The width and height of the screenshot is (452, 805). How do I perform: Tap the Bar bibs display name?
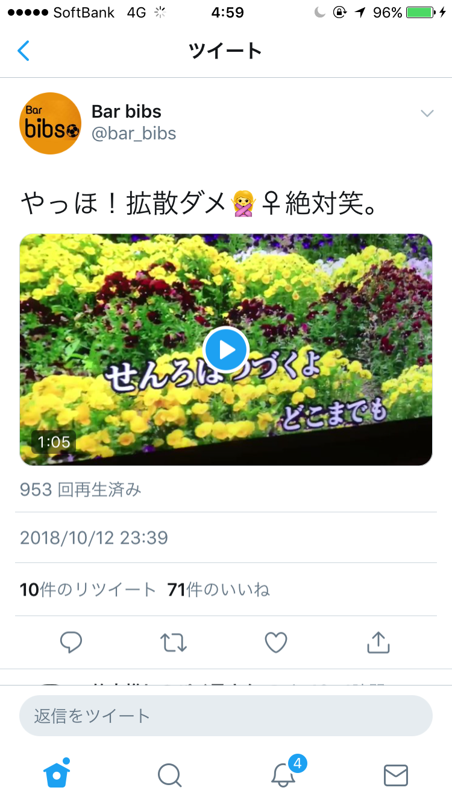[x=127, y=111]
